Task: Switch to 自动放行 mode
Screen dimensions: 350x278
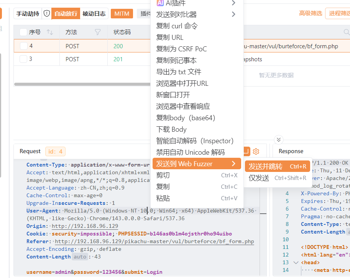Action: [66, 14]
